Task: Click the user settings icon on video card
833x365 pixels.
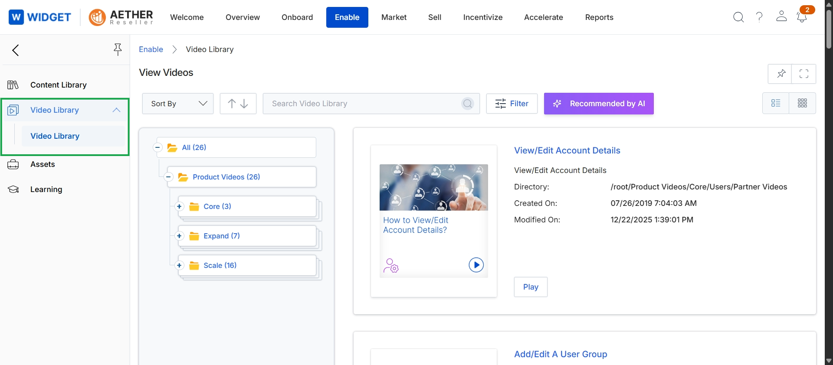Action: (x=391, y=266)
